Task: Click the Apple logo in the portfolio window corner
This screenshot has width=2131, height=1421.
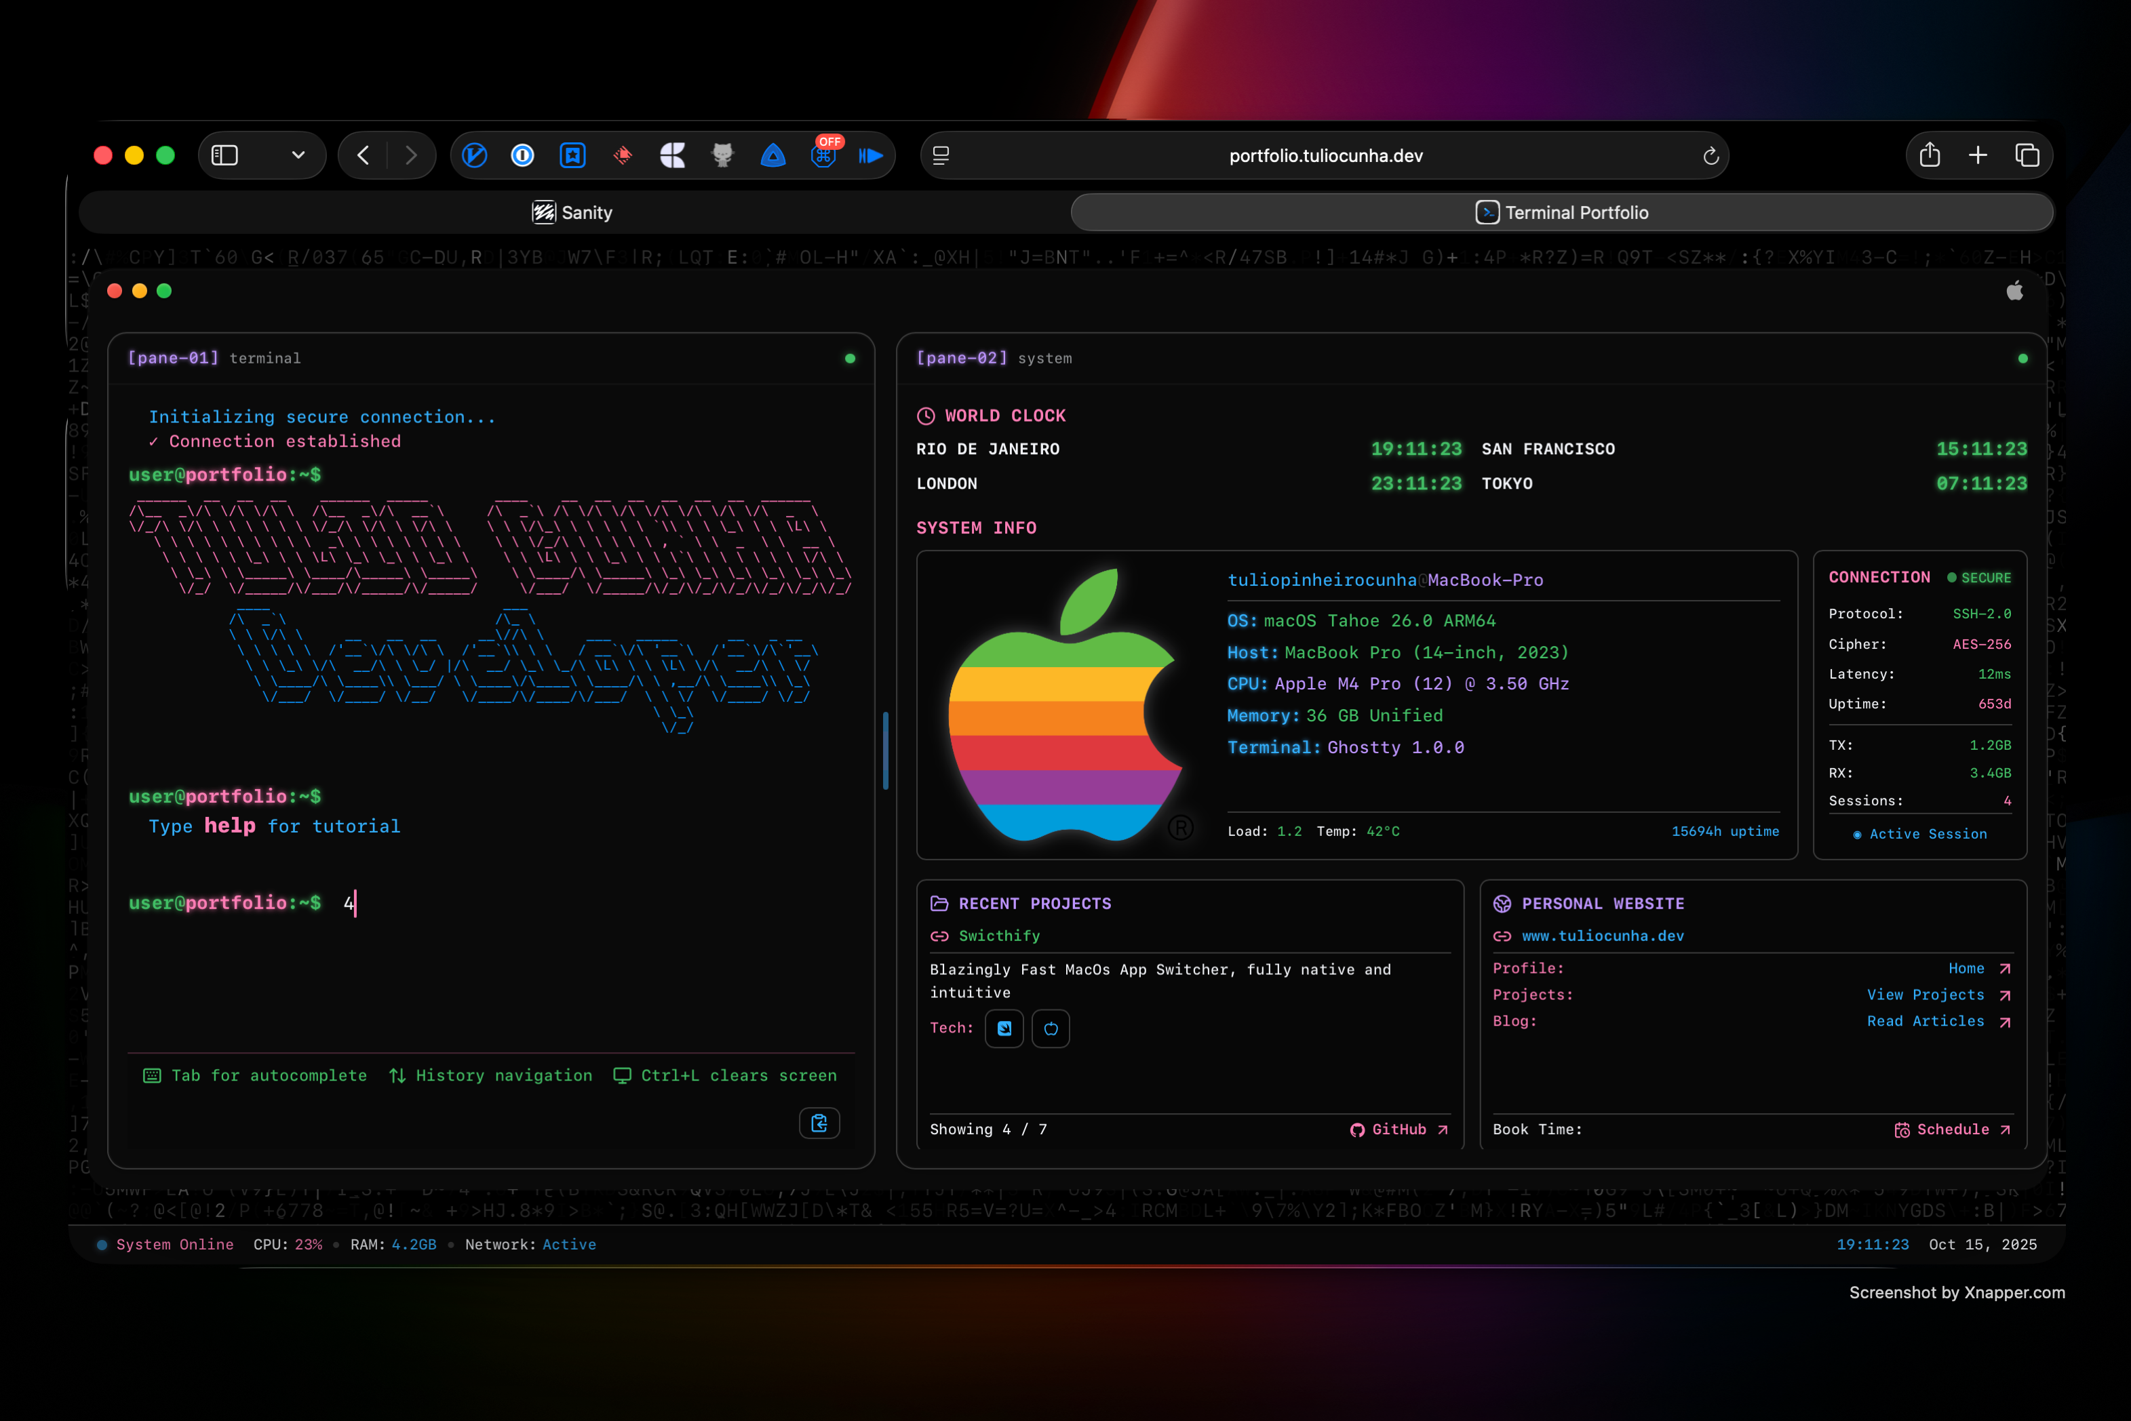Action: [2015, 290]
